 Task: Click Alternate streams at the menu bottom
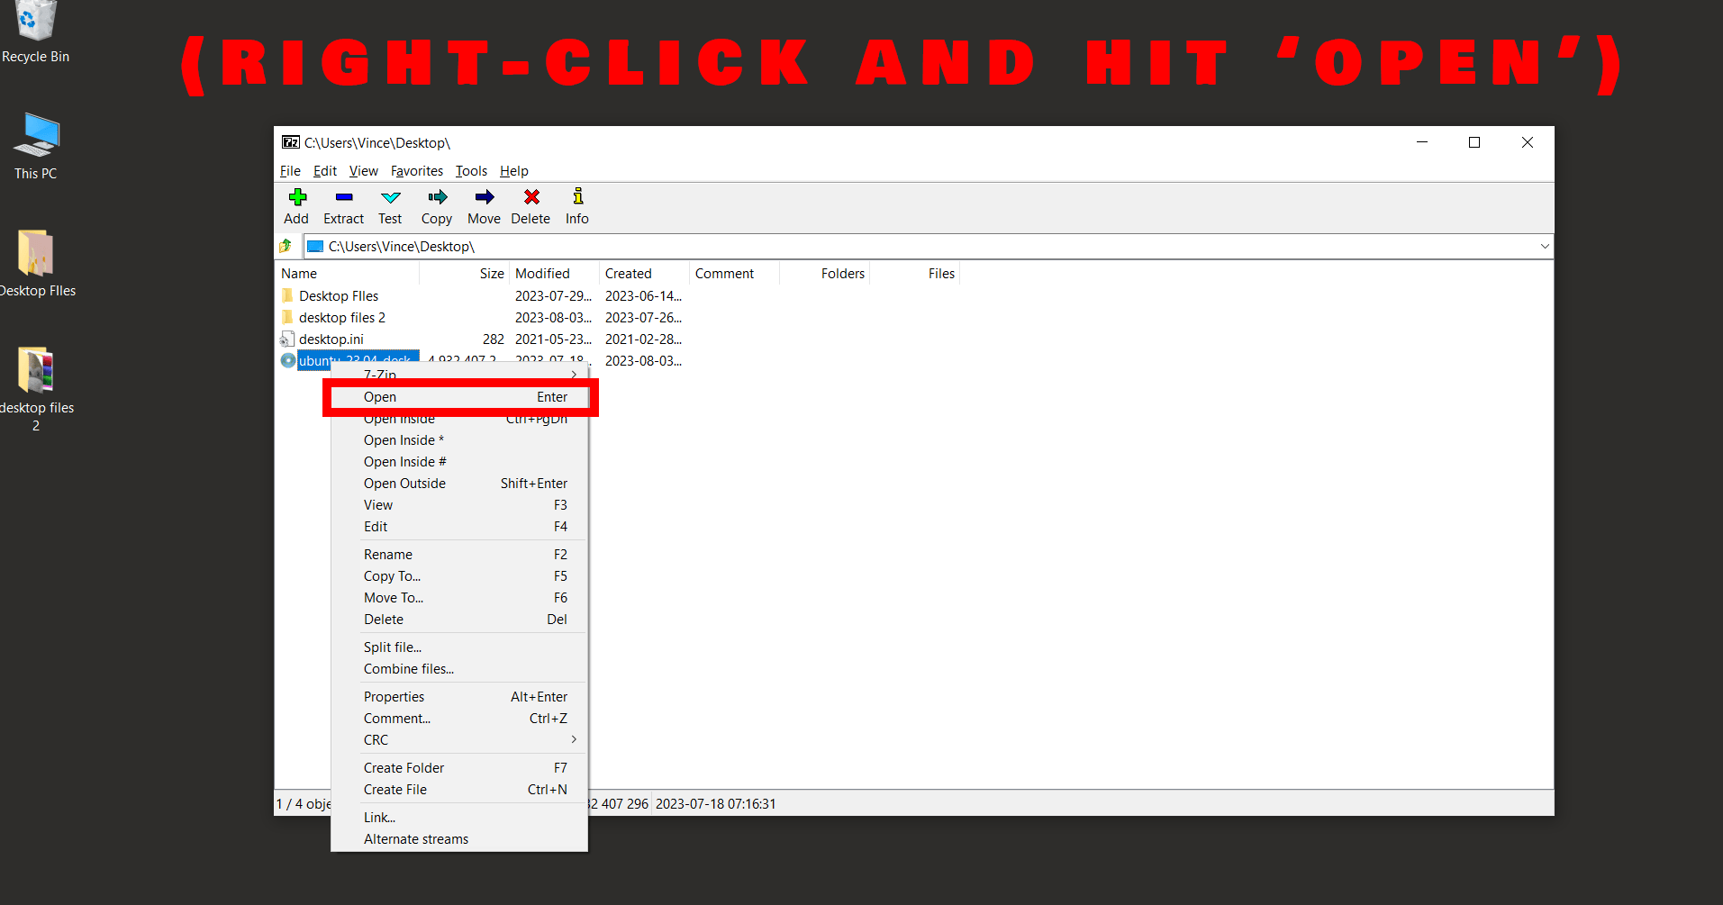(x=415, y=838)
